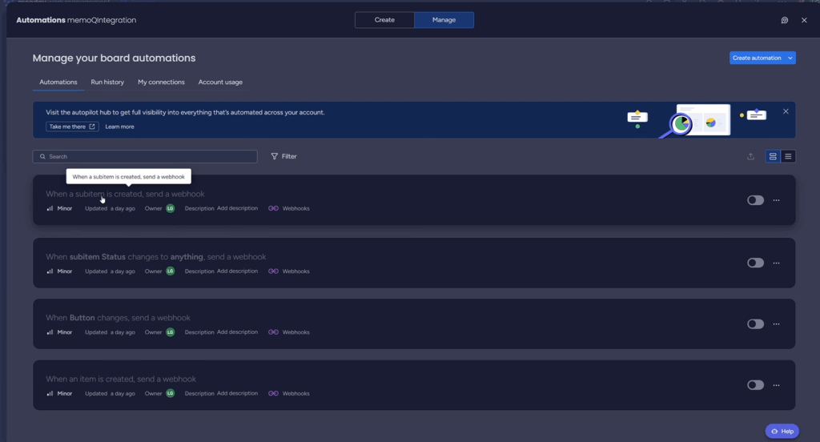Follow the Learn more link

pyautogui.click(x=119, y=127)
